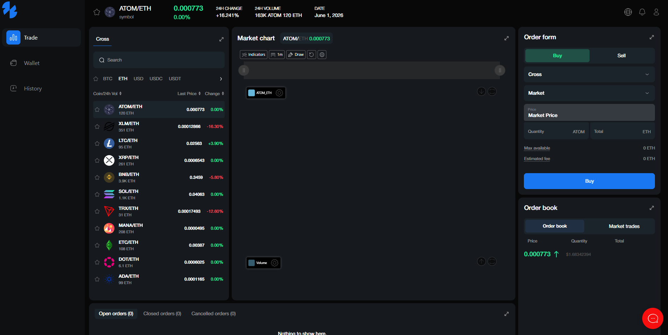
Task: Open Volume indicator settings gear
Action: 275,263
